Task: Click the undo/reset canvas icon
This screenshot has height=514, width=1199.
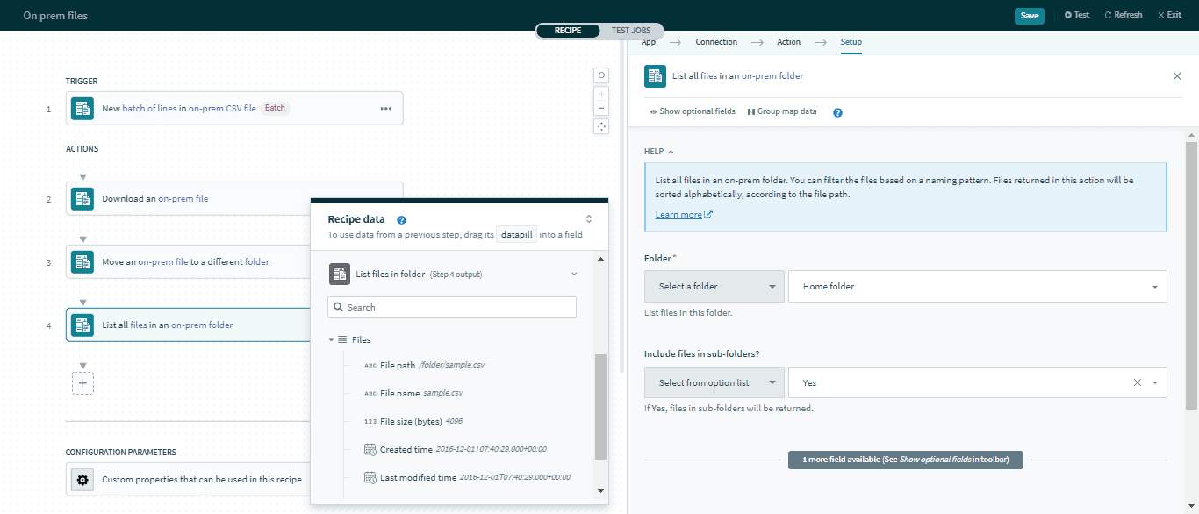Action: point(601,75)
